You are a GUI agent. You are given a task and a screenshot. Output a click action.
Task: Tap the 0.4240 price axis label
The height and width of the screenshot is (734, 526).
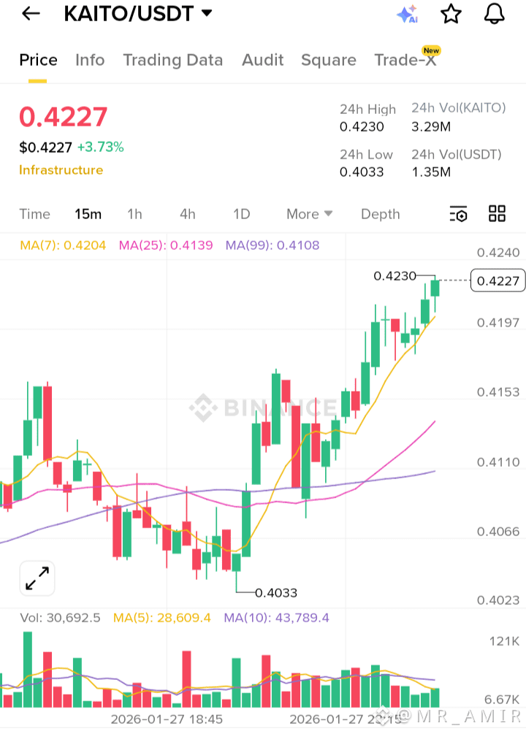[498, 253]
